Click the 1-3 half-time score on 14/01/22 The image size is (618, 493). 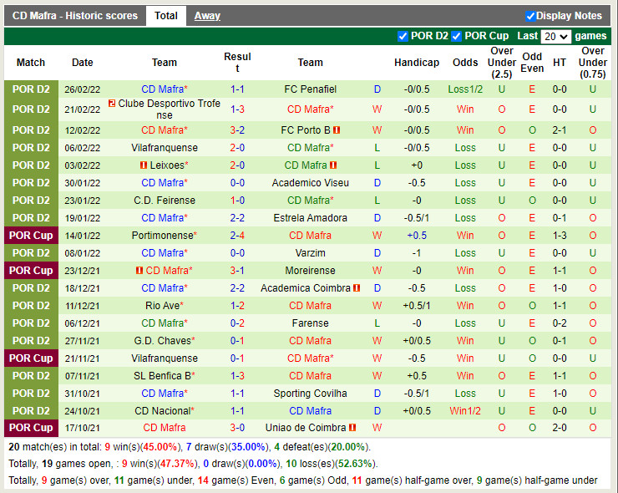click(560, 236)
